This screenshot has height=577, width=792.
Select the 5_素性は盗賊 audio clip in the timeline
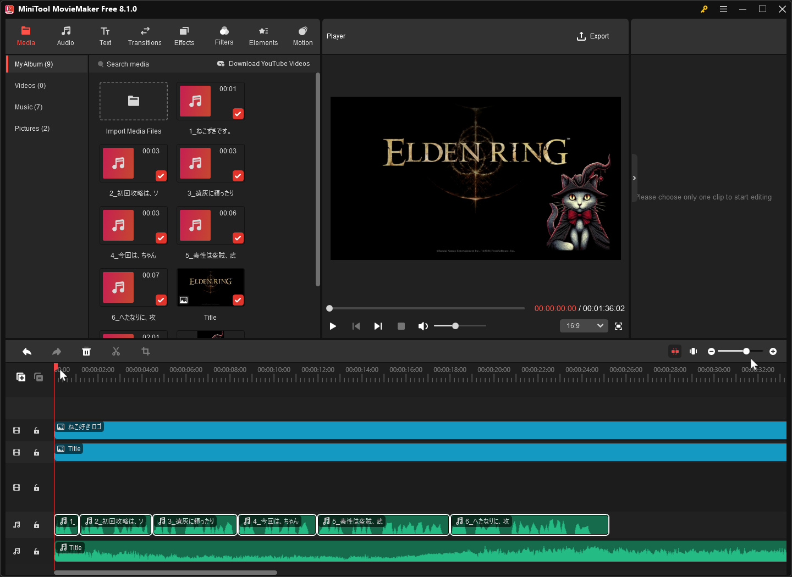point(383,525)
